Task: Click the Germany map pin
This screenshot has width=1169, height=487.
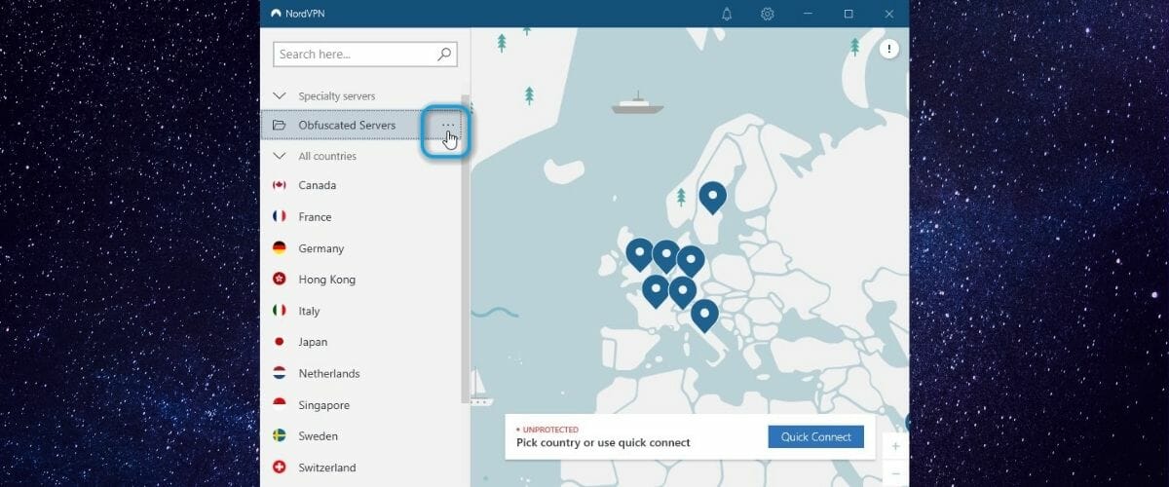Action: pos(691,261)
